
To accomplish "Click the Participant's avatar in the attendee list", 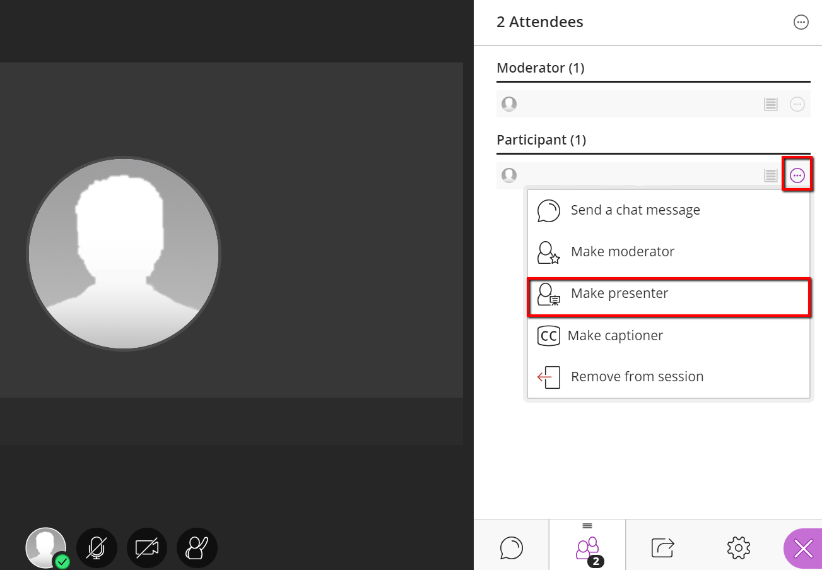I will pyautogui.click(x=509, y=175).
